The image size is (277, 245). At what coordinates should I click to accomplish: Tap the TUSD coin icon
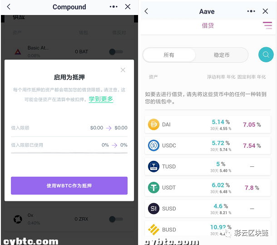click(x=153, y=166)
